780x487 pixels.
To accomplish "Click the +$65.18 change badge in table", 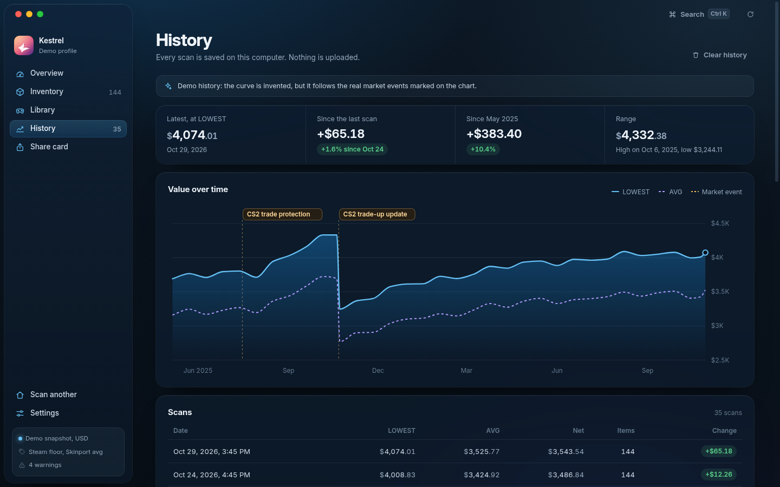I will point(719,451).
